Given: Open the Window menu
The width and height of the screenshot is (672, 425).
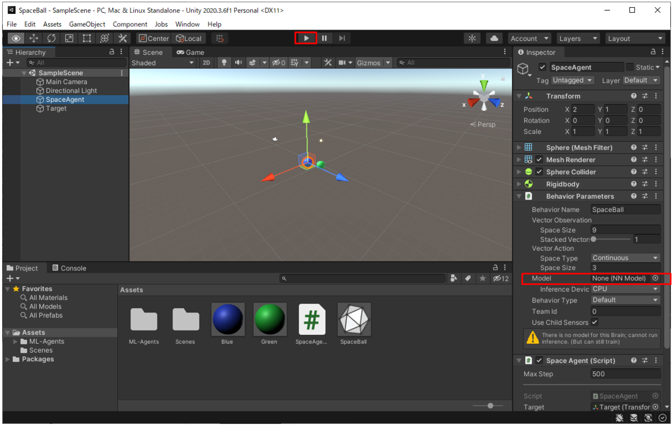Looking at the screenshot, I should (x=187, y=24).
